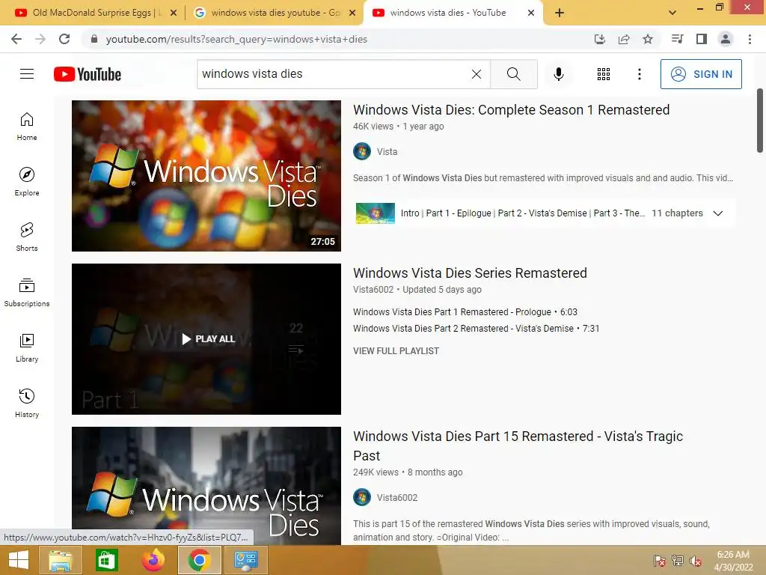Screen dimensions: 766x575
Task: Open the YouTube apps grid icon
Action: click(x=604, y=74)
